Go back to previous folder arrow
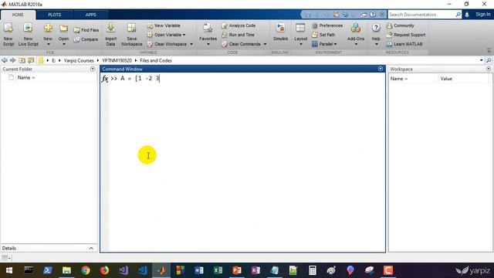 click(x=4, y=60)
